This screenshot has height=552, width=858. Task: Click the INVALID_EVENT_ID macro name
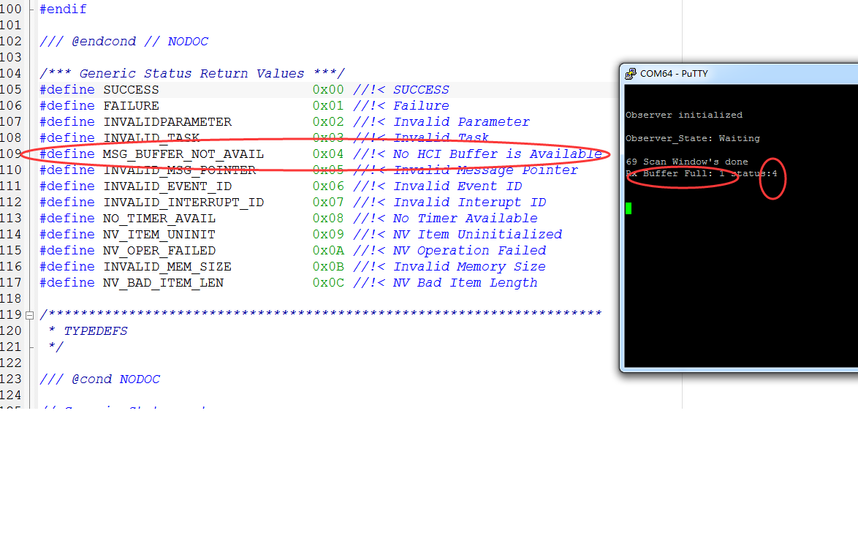[x=167, y=186]
